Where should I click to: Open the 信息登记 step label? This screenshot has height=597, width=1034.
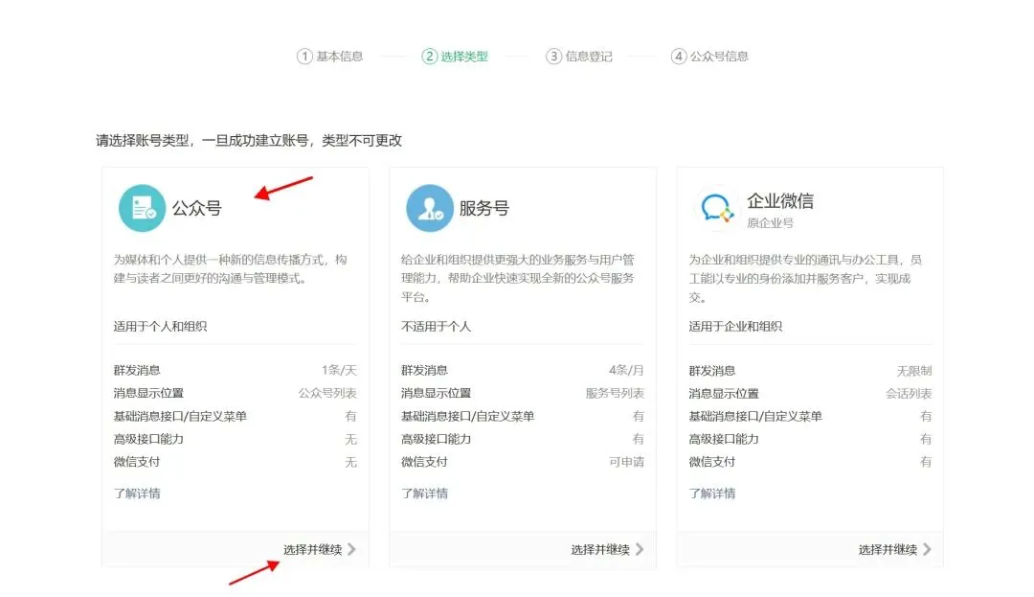point(589,57)
